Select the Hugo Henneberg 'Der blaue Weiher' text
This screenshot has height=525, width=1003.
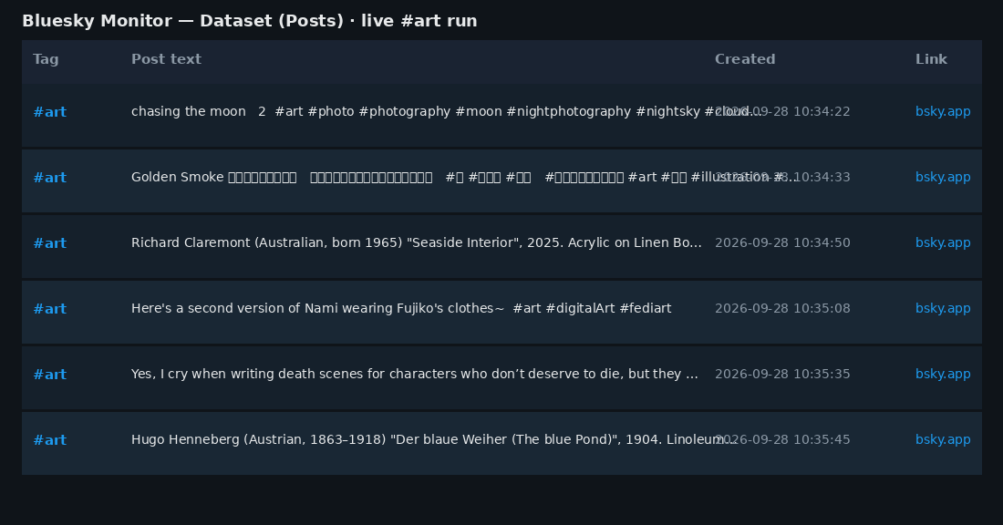click(x=433, y=440)
